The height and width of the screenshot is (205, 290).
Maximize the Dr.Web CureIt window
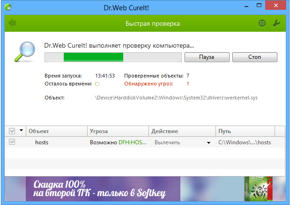pyautogui.click(x=259, y=6)
